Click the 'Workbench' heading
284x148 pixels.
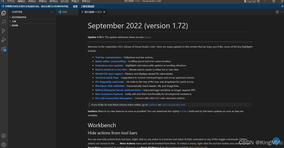click(102, 125)
